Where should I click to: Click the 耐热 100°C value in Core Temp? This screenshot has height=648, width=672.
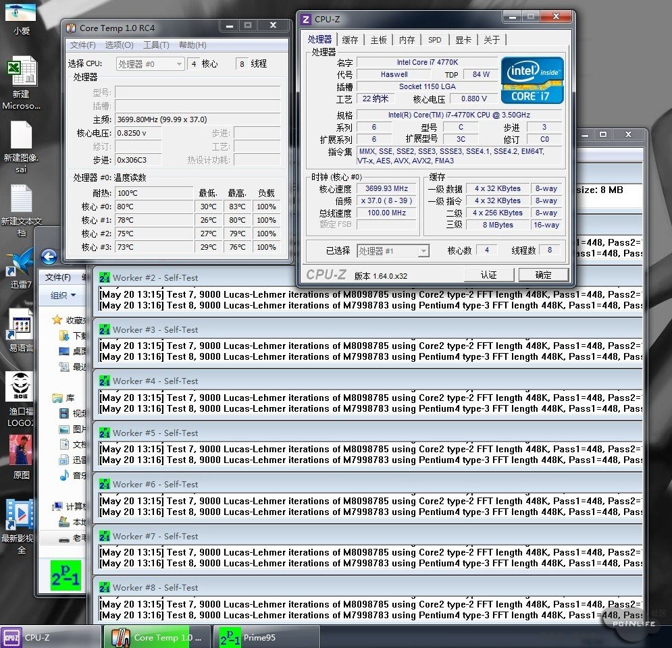(154, 193)
